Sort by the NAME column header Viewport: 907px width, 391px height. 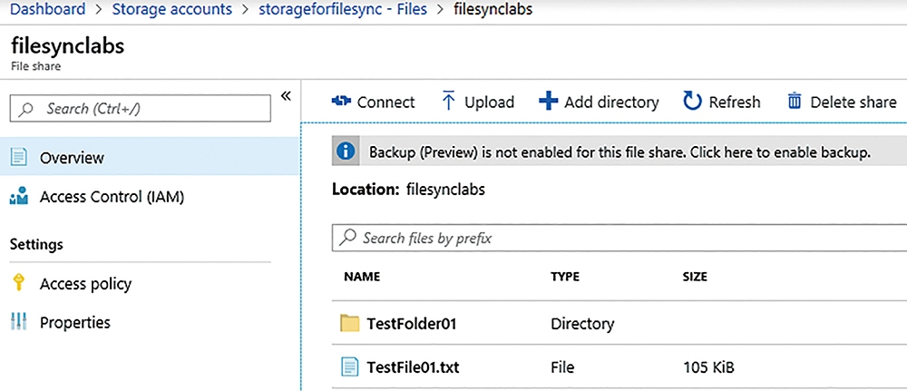(x=362, y=277)
